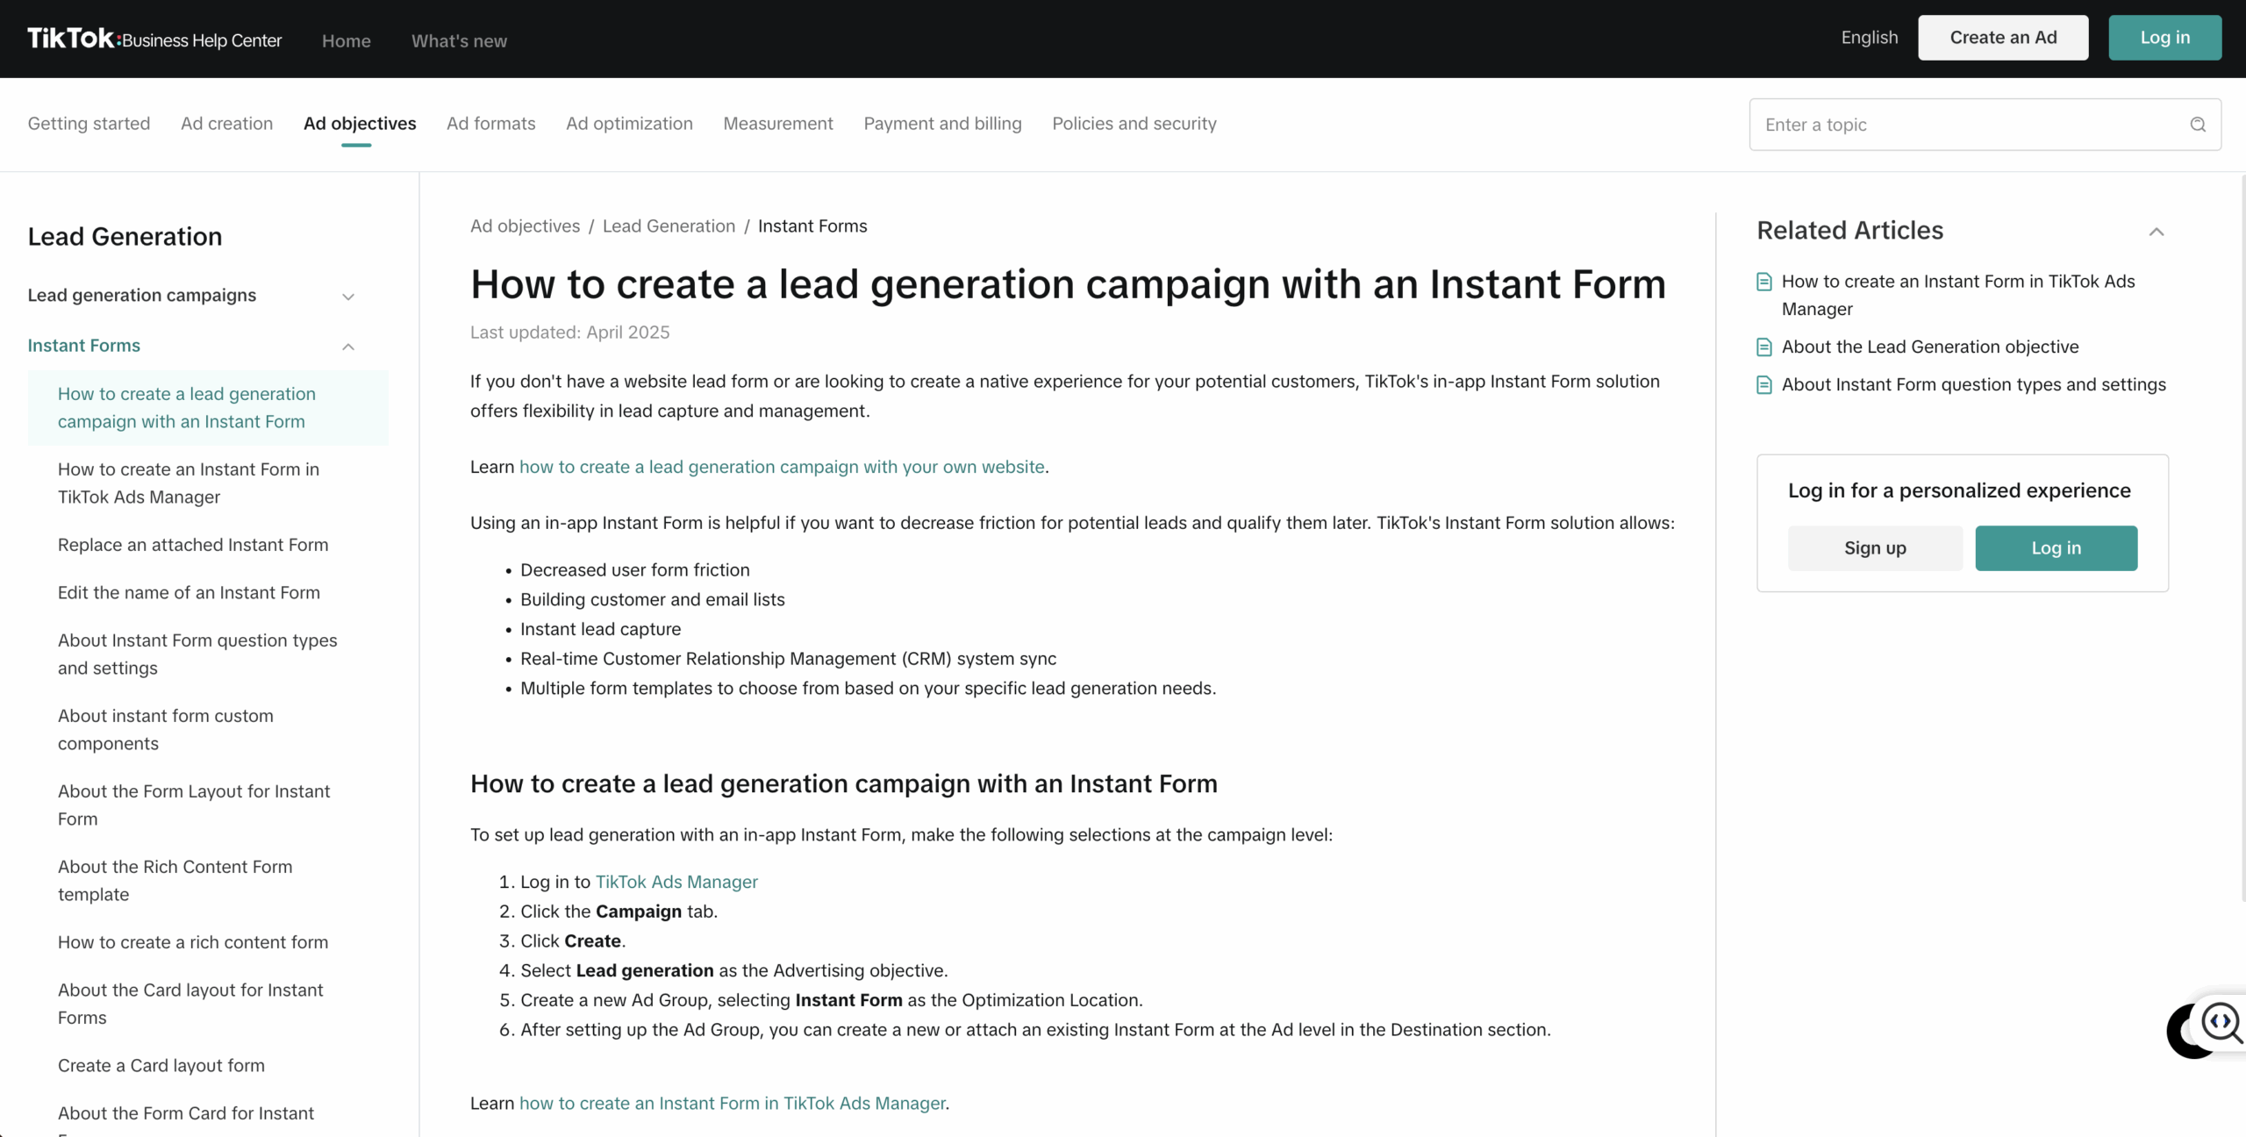Click the page's vertical scrollbar
This screenshot has height=1137, width=2246.
pyautogui.click(x=2242, y=526)
